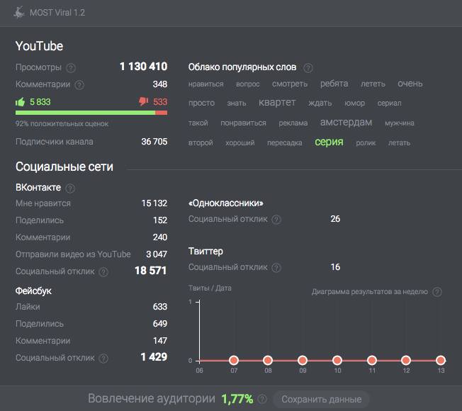
Task: Click the word смотреть in word cloud
Action: 290,84
